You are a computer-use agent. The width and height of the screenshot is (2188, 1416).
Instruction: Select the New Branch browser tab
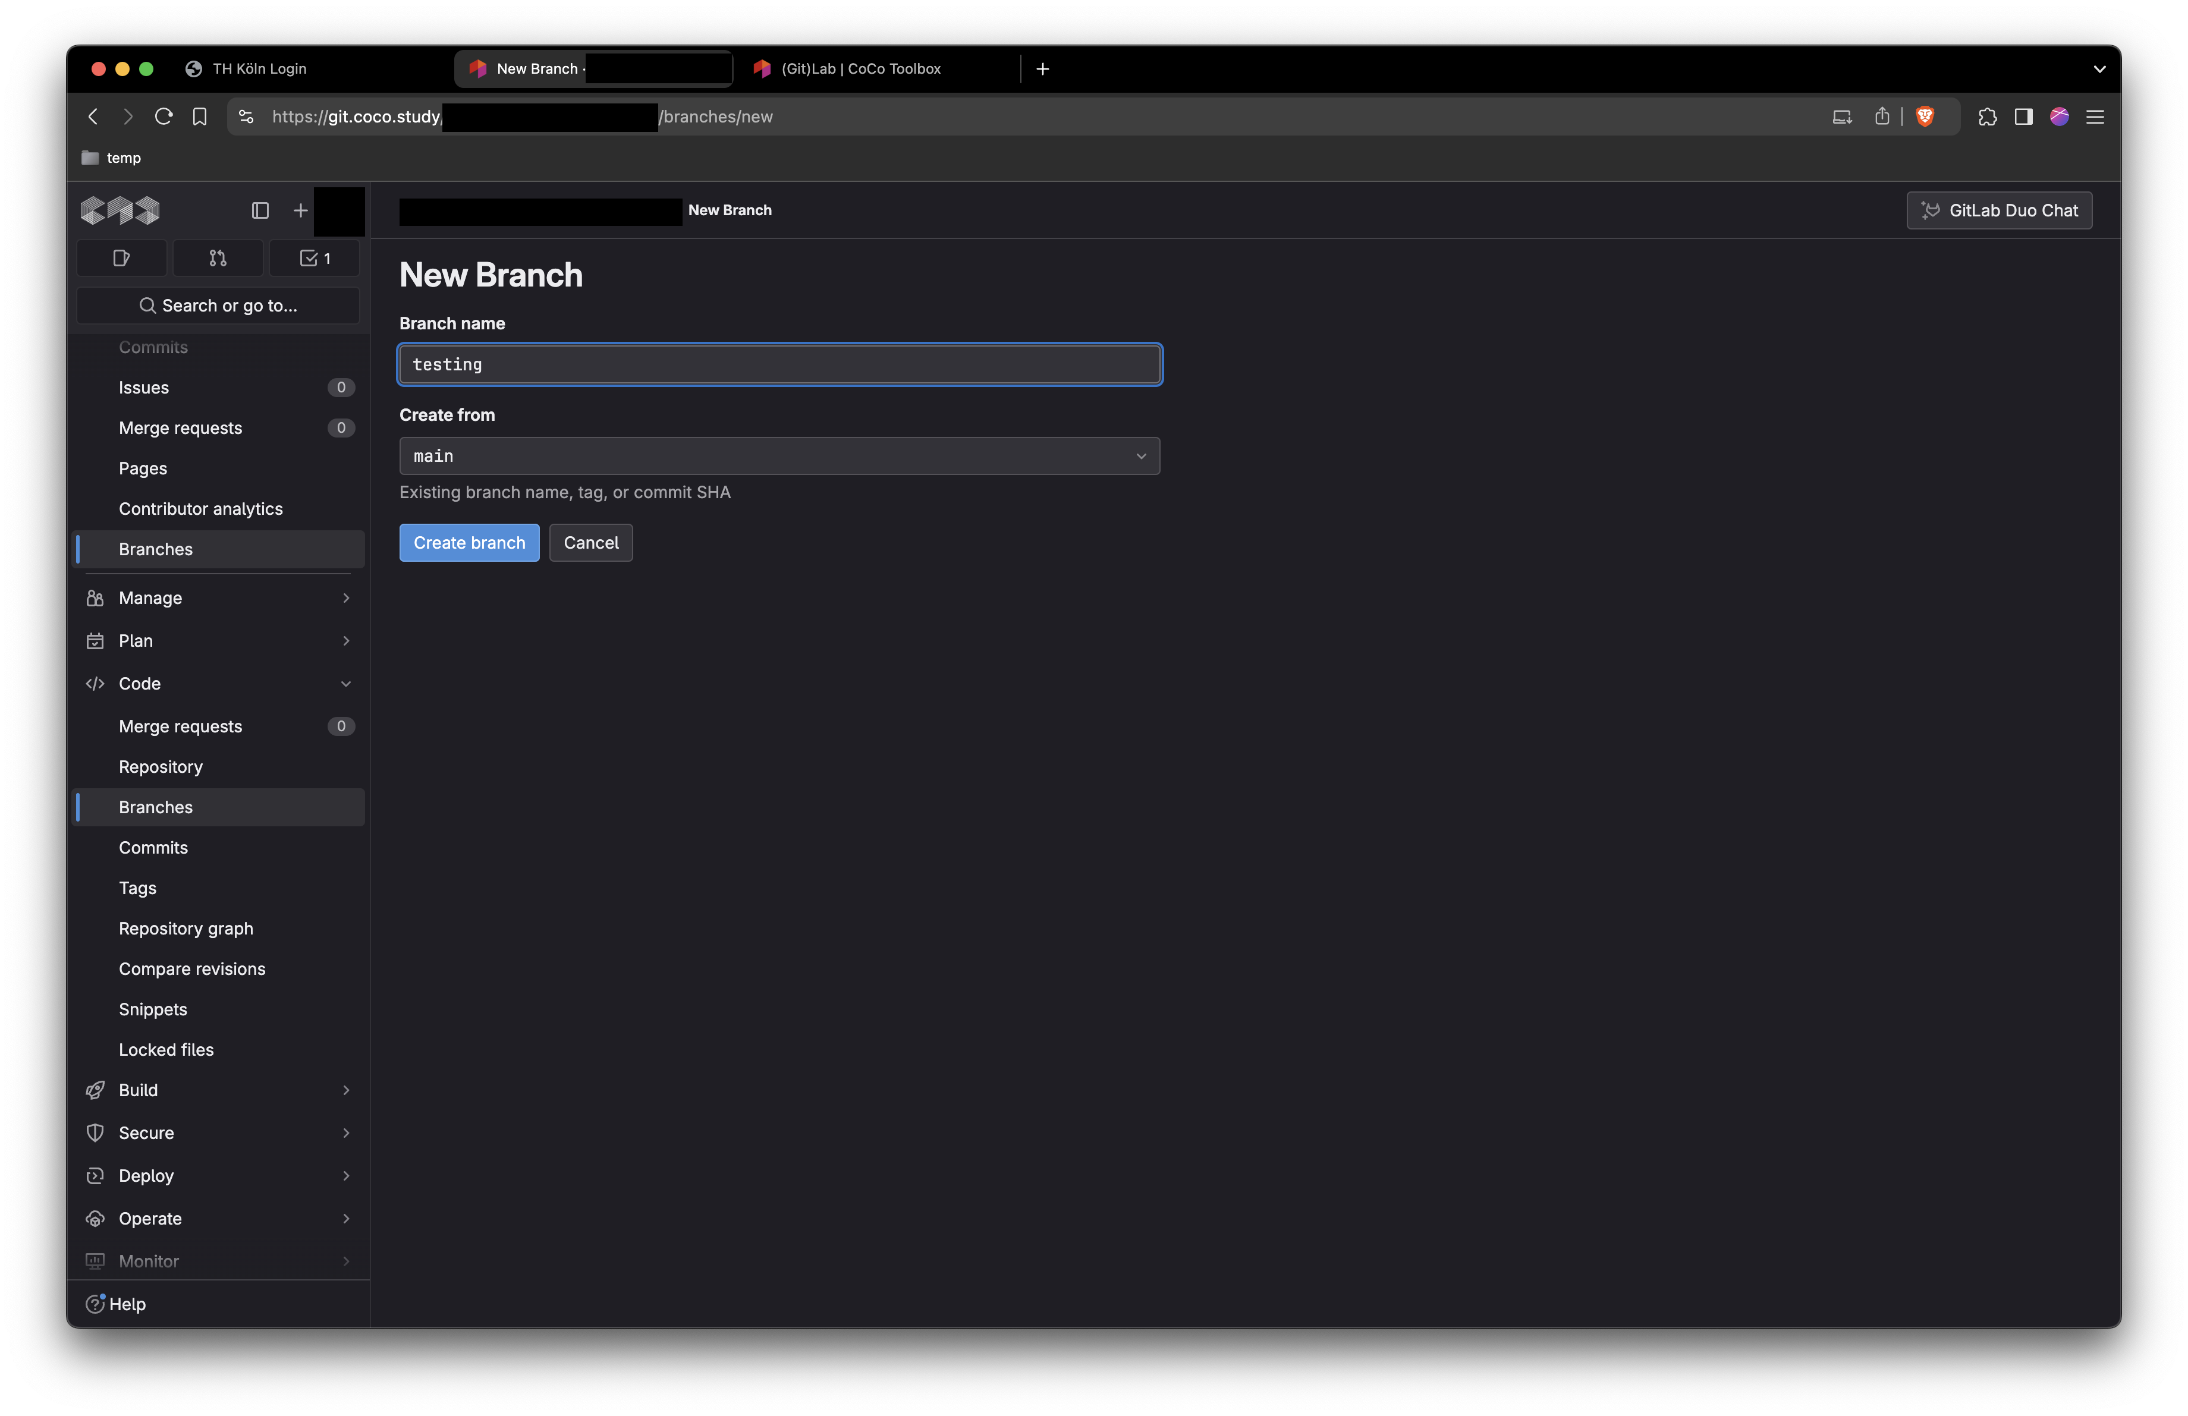tap(594, 69)
